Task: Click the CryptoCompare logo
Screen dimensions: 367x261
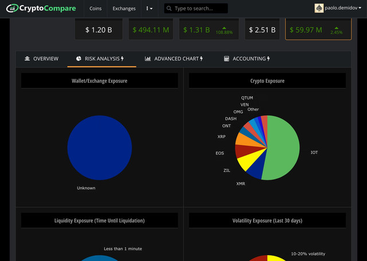Action: (x=41, y=9)
